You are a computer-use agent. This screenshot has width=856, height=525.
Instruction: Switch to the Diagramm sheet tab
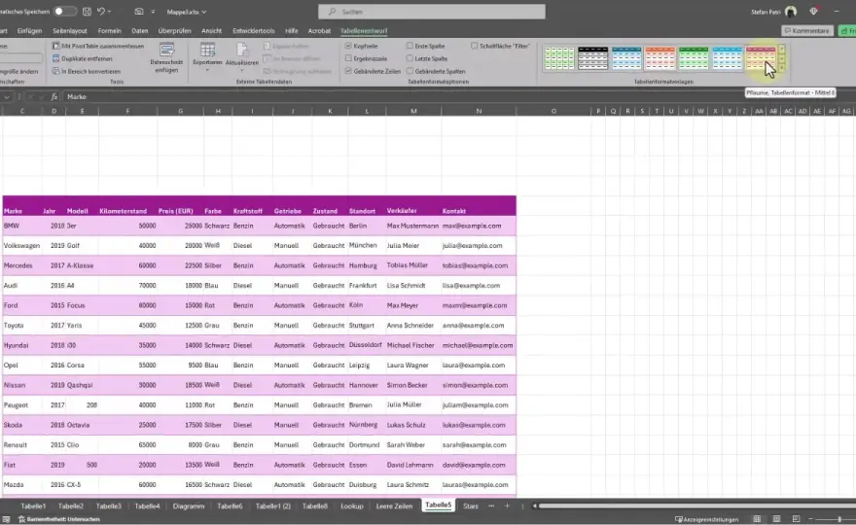[189, 506]
